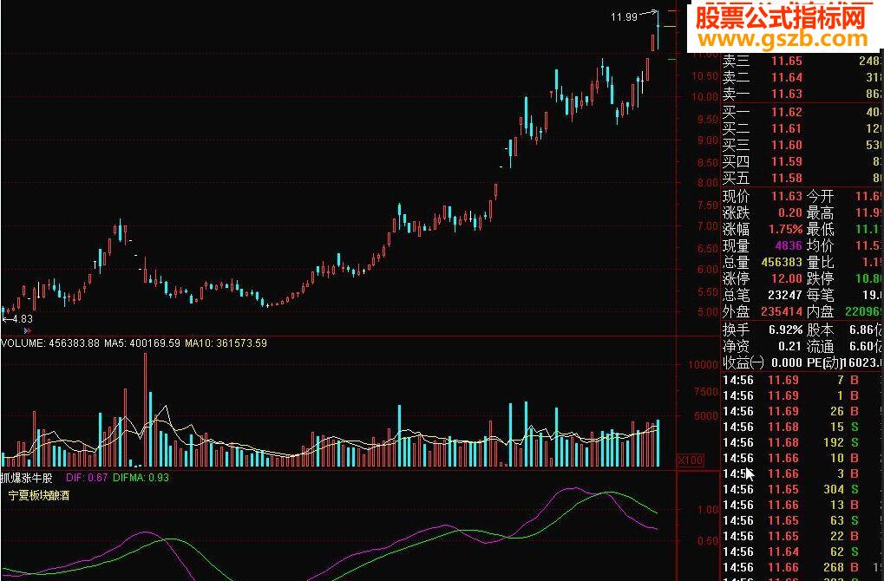Select the 卖二 ask row at 11.64

802,77
